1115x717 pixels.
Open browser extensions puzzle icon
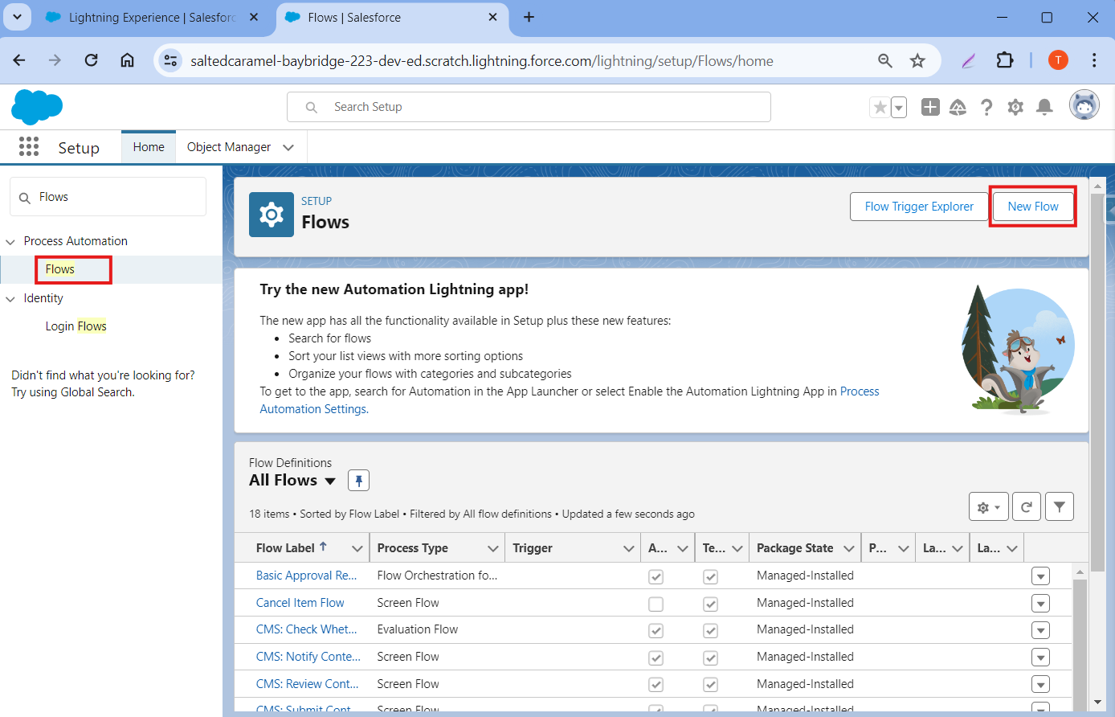(x=1004, y=60)
